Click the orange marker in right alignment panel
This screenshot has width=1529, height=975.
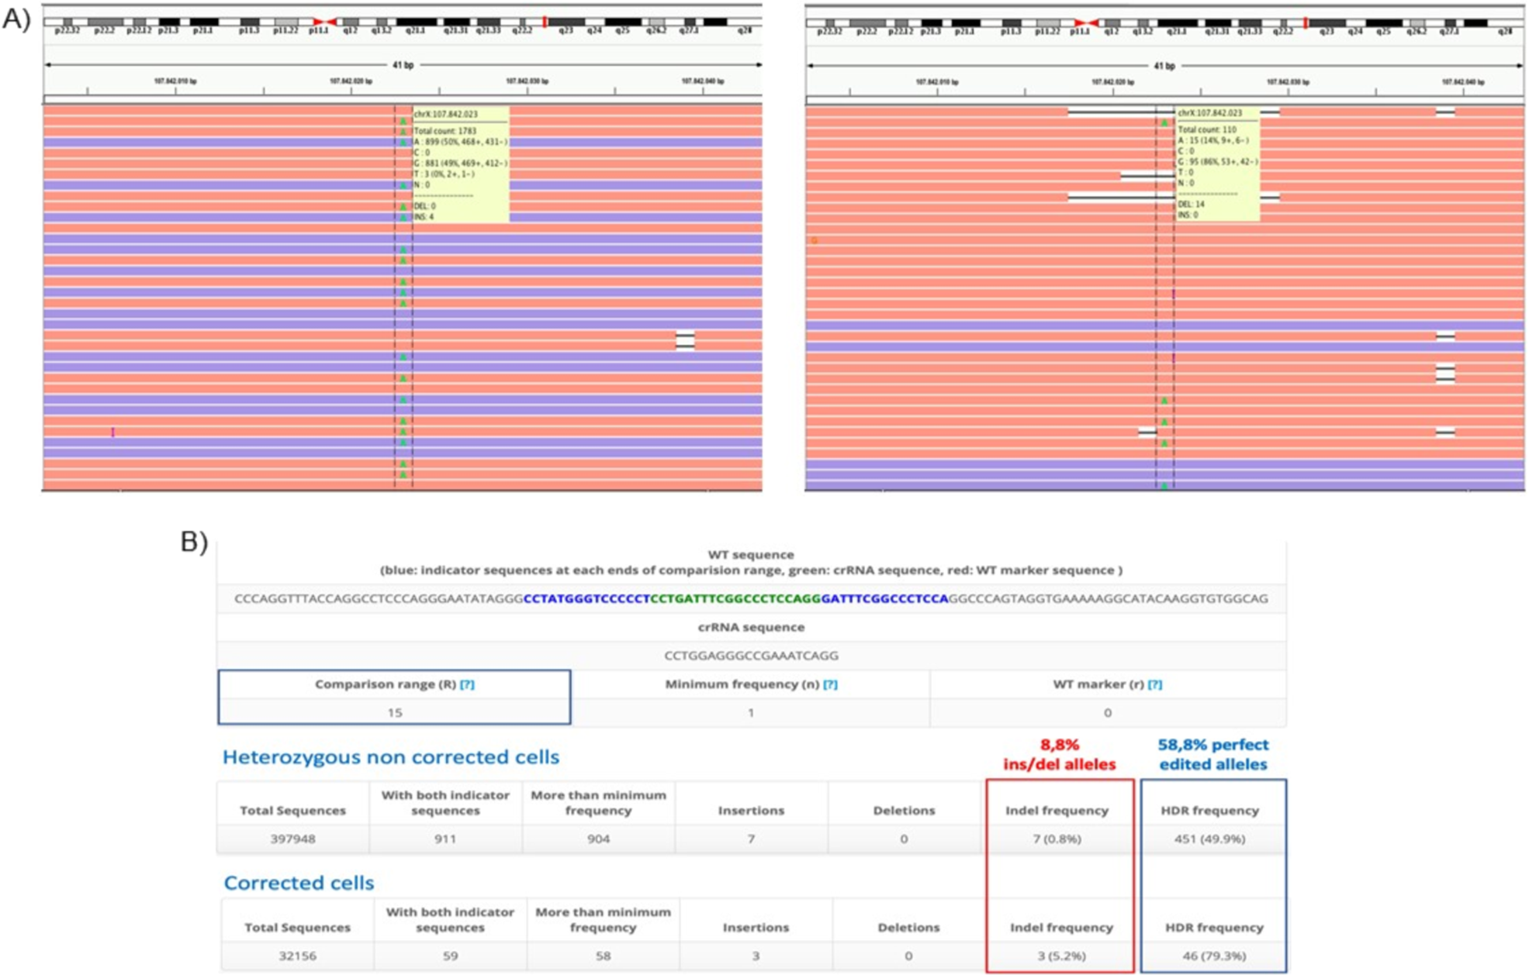[x=814, y=241]
